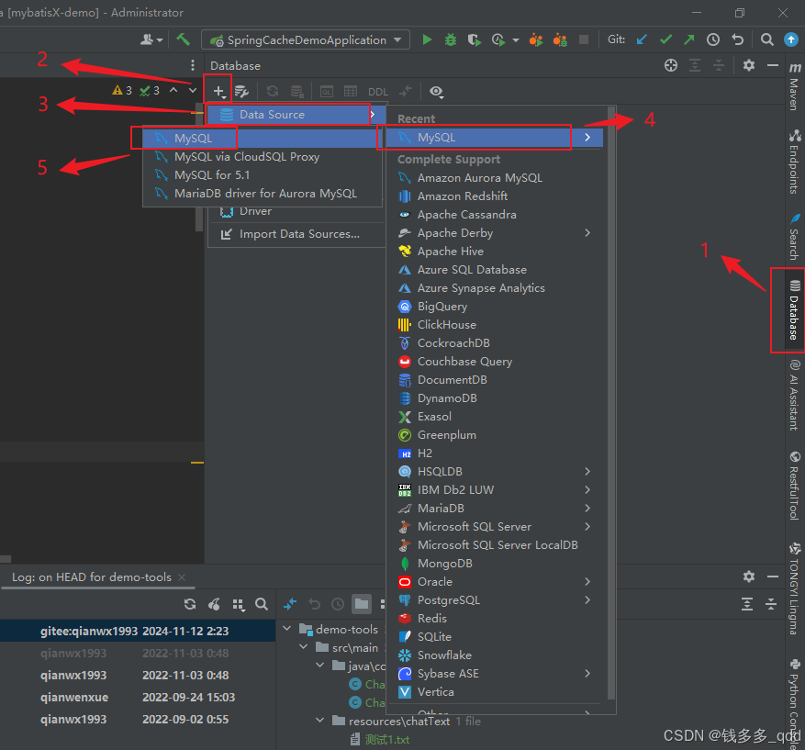Collapse demo-tools tree node

(287, 628)
